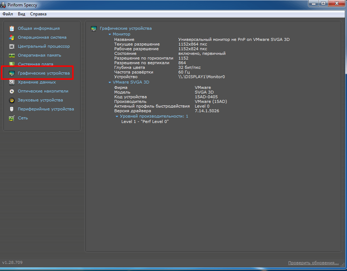Click the 60 Гц refresh rate value
347x271 pixels.
184,72
